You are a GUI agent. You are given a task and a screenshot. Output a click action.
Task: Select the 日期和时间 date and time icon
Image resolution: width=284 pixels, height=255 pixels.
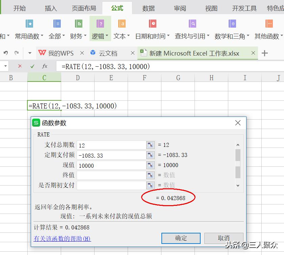click(x=153, y=24)
